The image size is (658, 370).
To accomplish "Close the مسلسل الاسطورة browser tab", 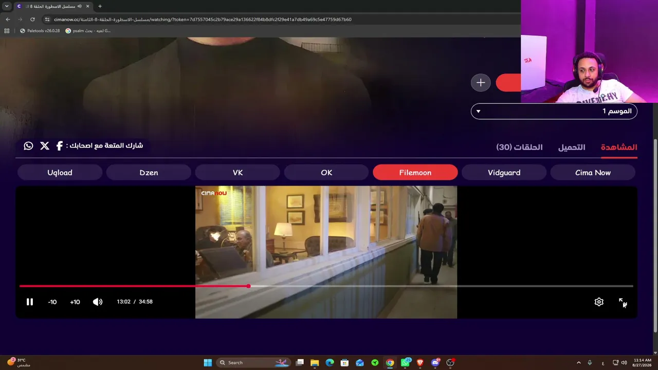I will pyautogui.click(x=87, y=6).
